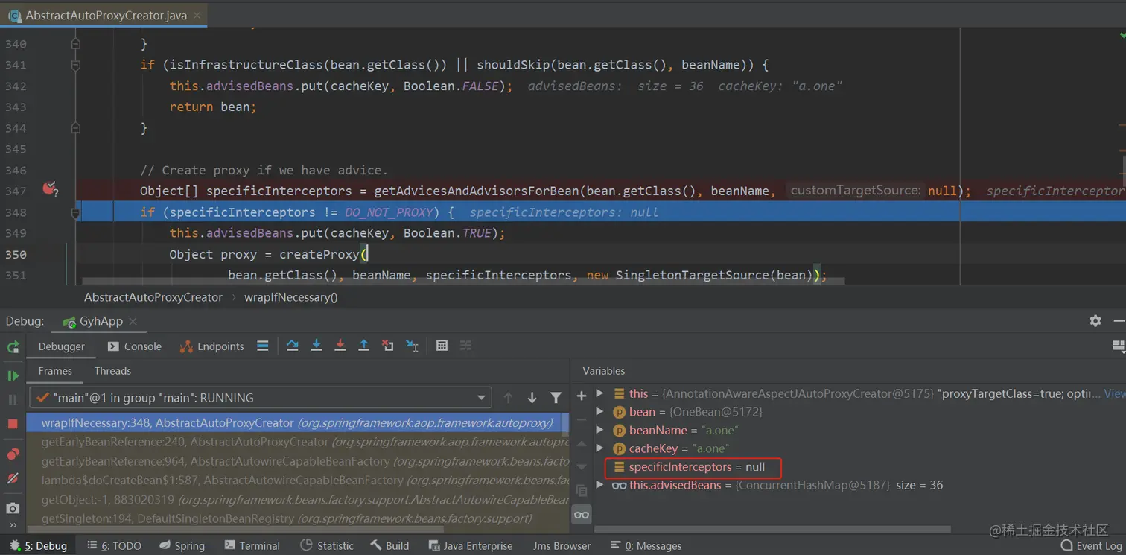Step Over in debugger toolbar
1126x555 pixels.
[x=292, y=346]
